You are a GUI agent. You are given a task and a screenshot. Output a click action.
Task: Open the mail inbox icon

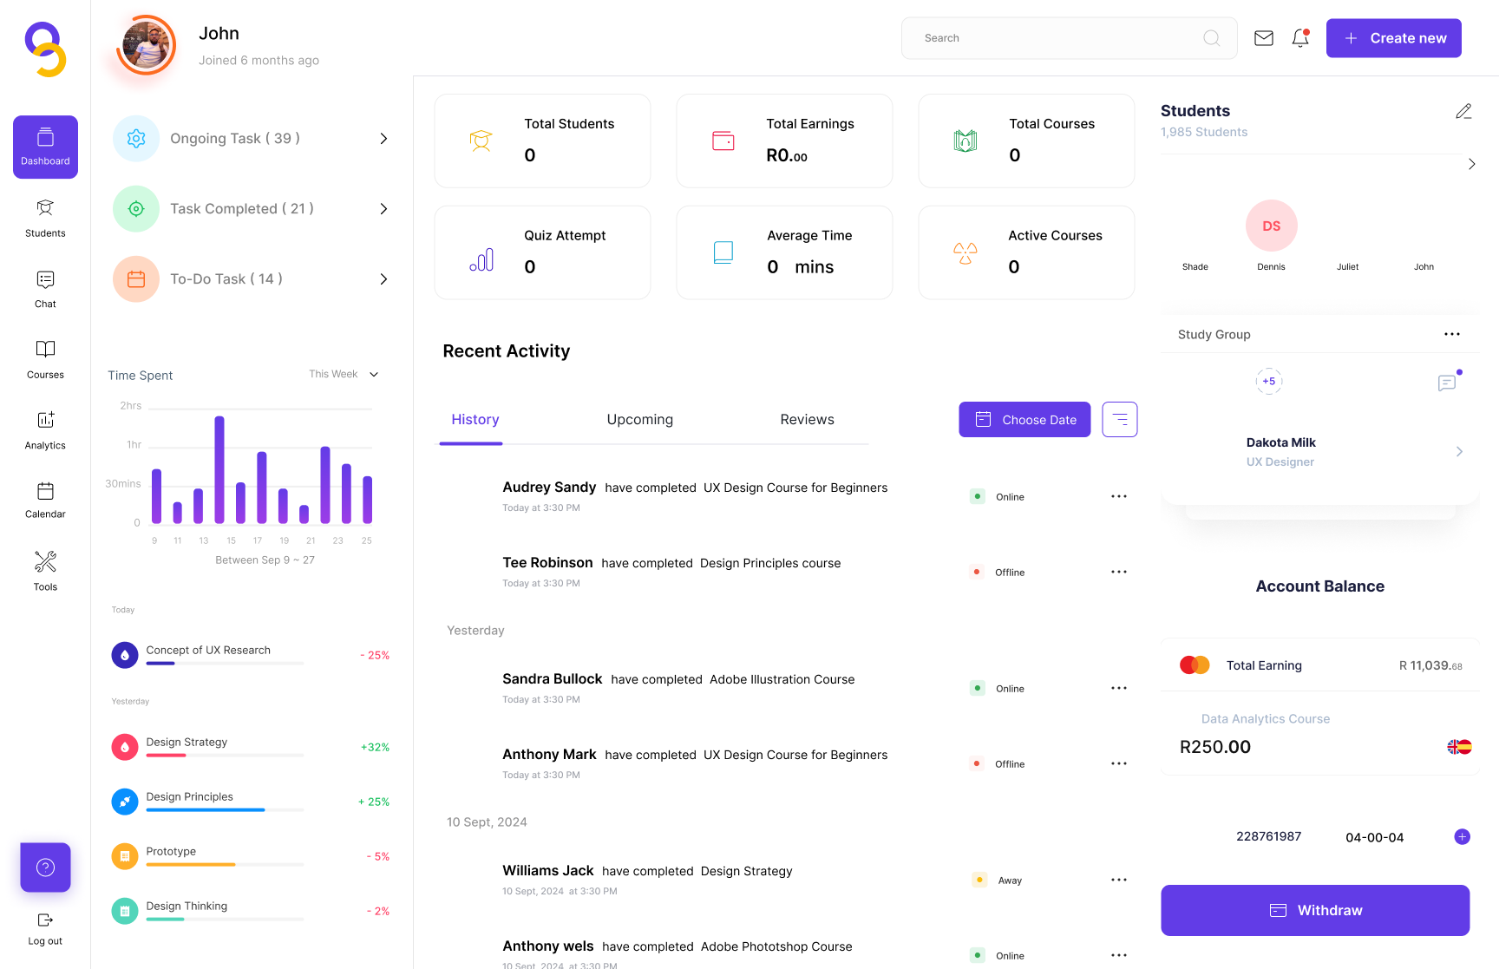pyautogui.click(x=1264, y=38)
